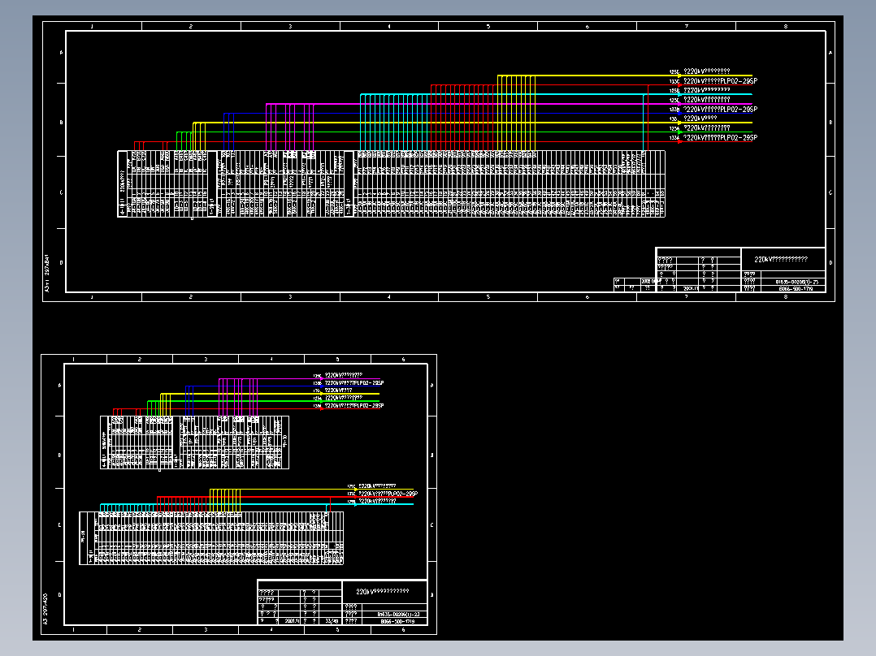Click the 'A3+1 297x841' sheet size label
Screen dimensions: 876x656
[47, 274]
